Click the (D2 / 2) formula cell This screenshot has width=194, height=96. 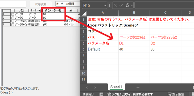[71, 25]
